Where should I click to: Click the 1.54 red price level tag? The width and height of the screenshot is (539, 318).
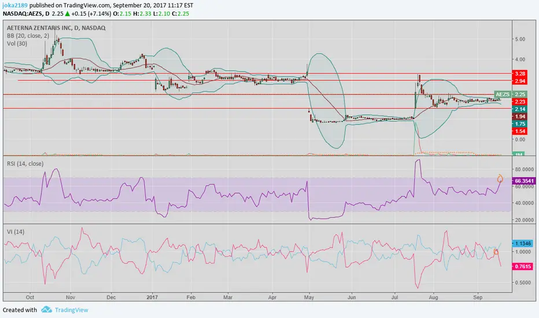click(520, 131)
